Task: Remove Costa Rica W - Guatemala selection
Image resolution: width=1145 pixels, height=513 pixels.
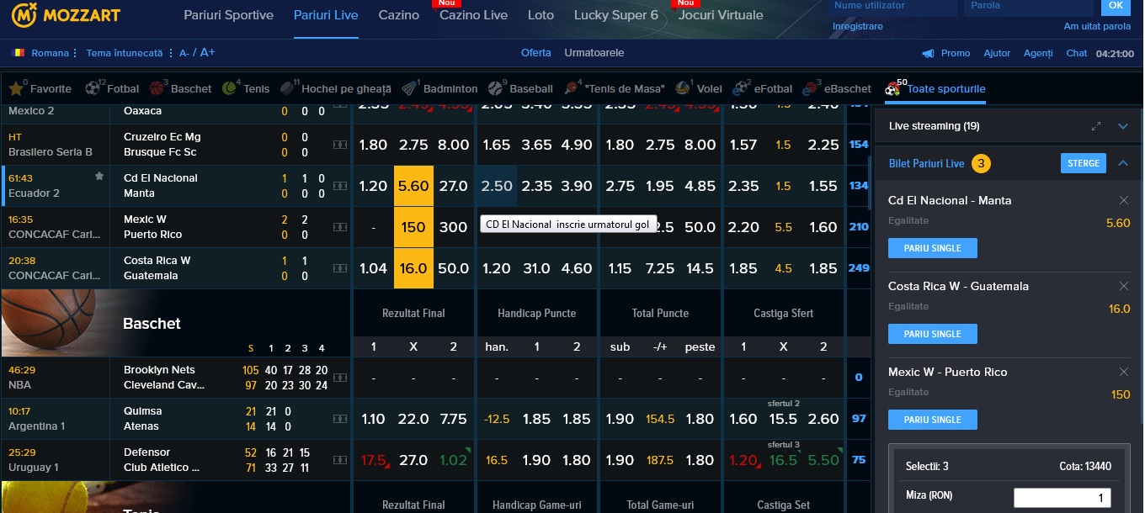Action: [1123, 286]
